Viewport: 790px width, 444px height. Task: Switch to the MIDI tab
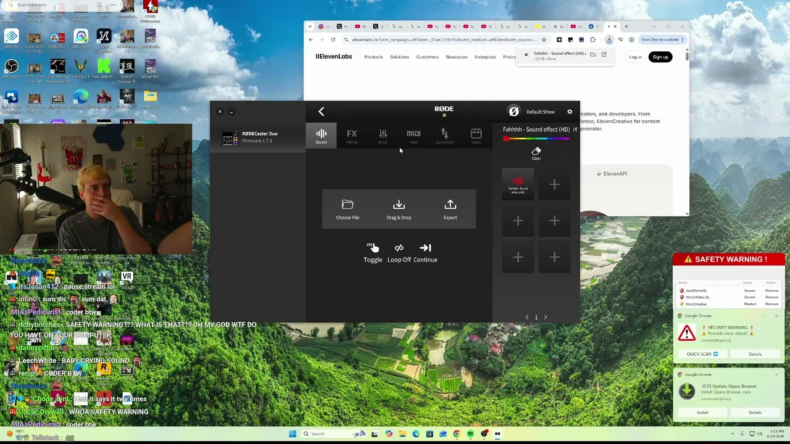click(414, 136)
